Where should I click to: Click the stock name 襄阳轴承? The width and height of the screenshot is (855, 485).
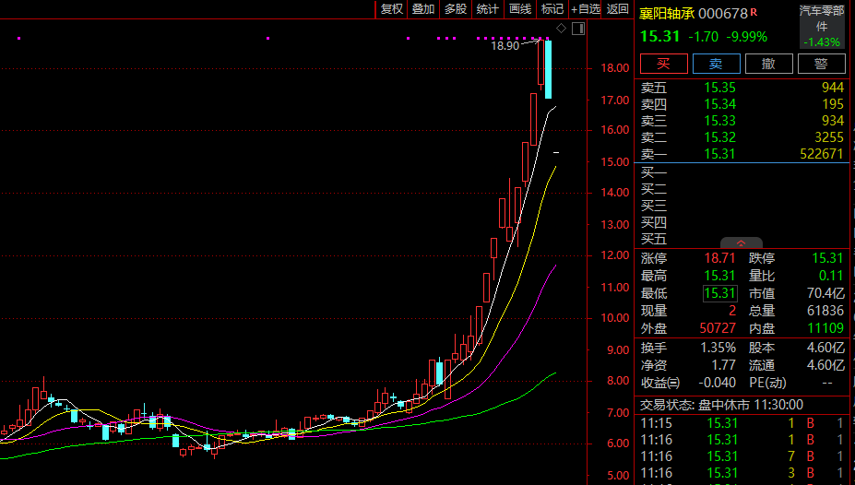coord(667,13)
